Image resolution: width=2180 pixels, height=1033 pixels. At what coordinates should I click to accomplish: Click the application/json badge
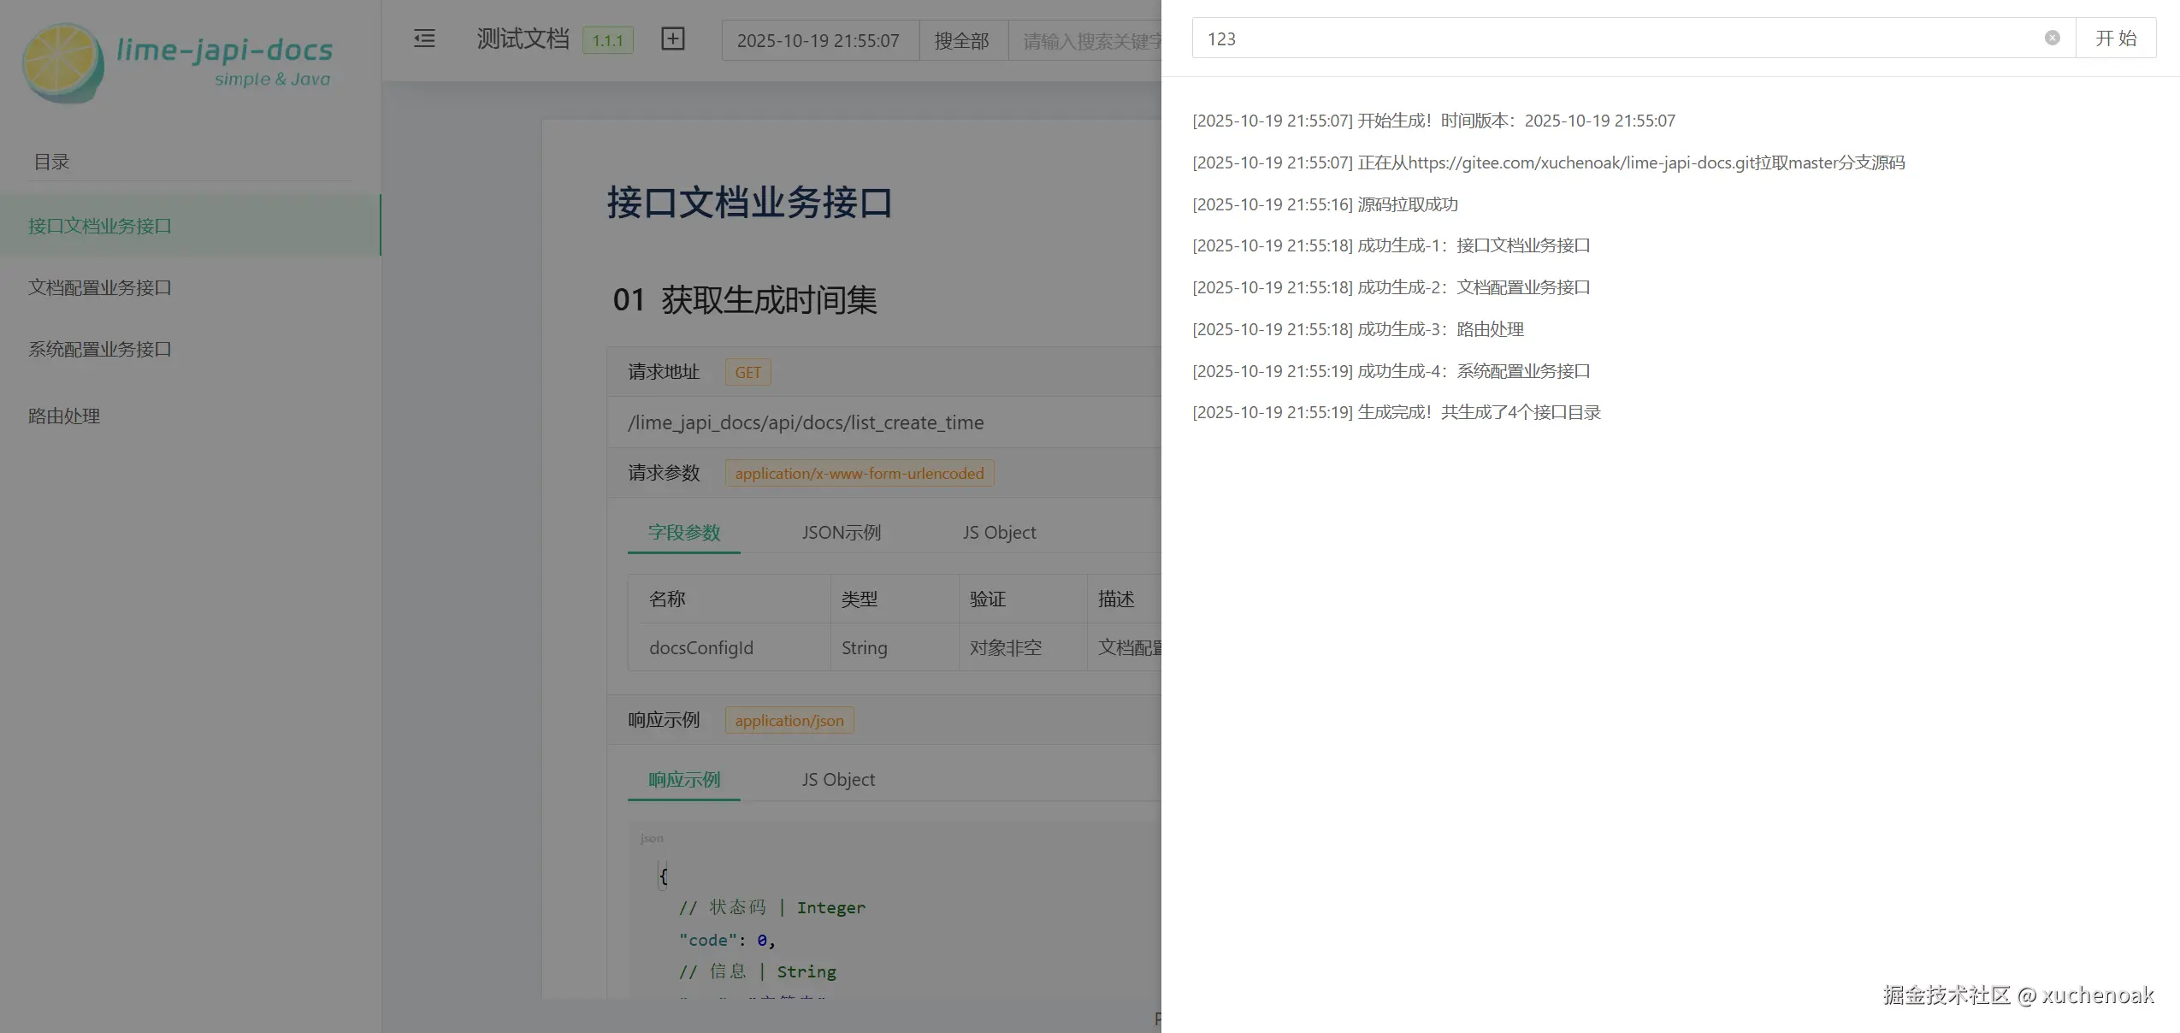[788, 720]
